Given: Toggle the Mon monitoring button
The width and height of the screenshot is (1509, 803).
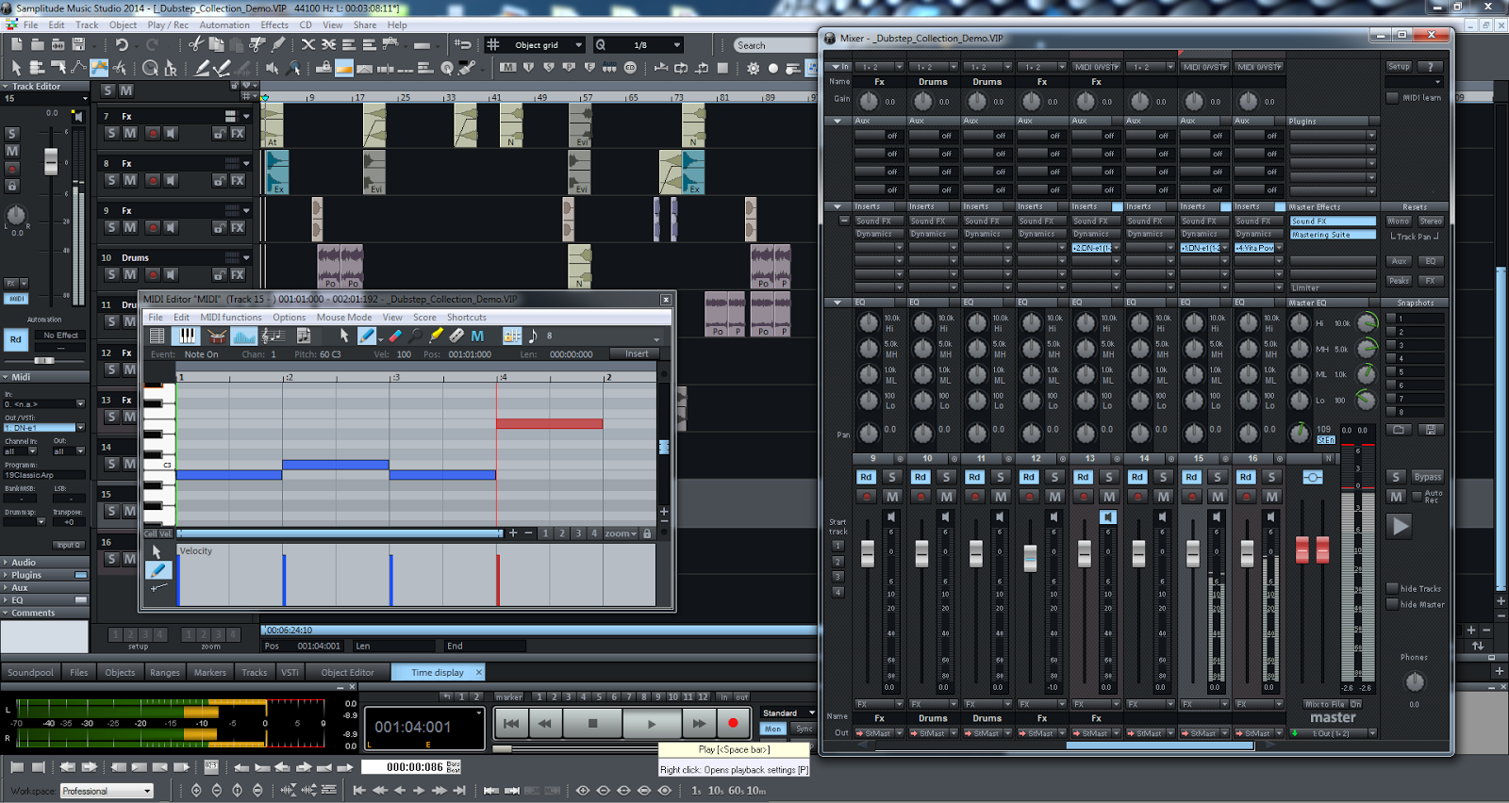Looking at the screenshot, I should (773, 729).
